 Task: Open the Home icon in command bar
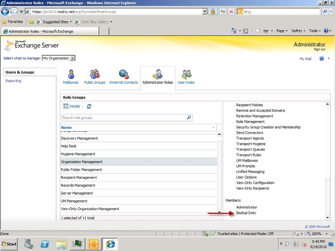pyautogui.click(x=234, y=31)
